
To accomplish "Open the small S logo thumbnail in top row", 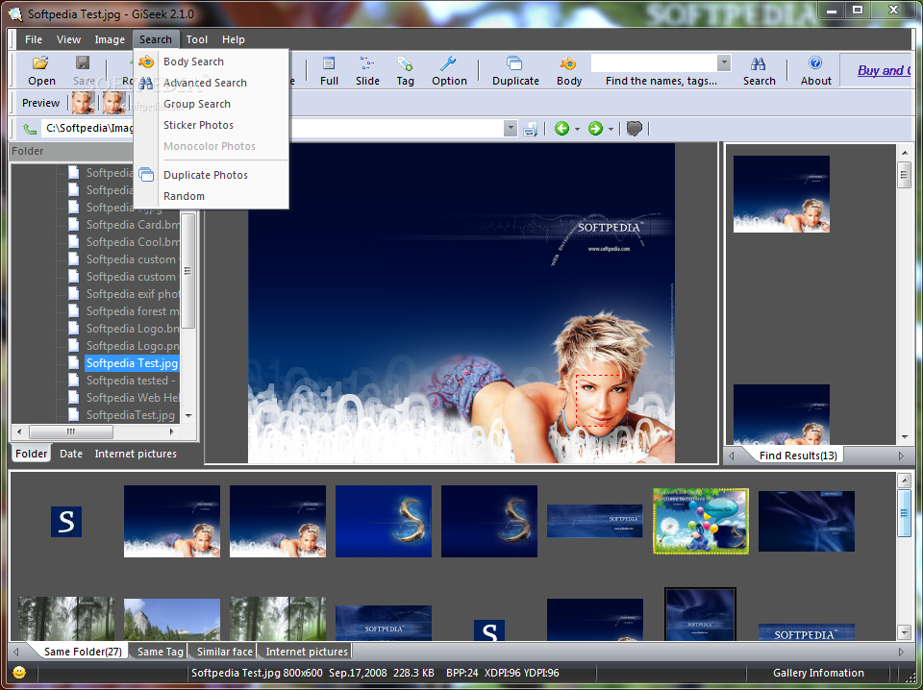I will (66, 521).
